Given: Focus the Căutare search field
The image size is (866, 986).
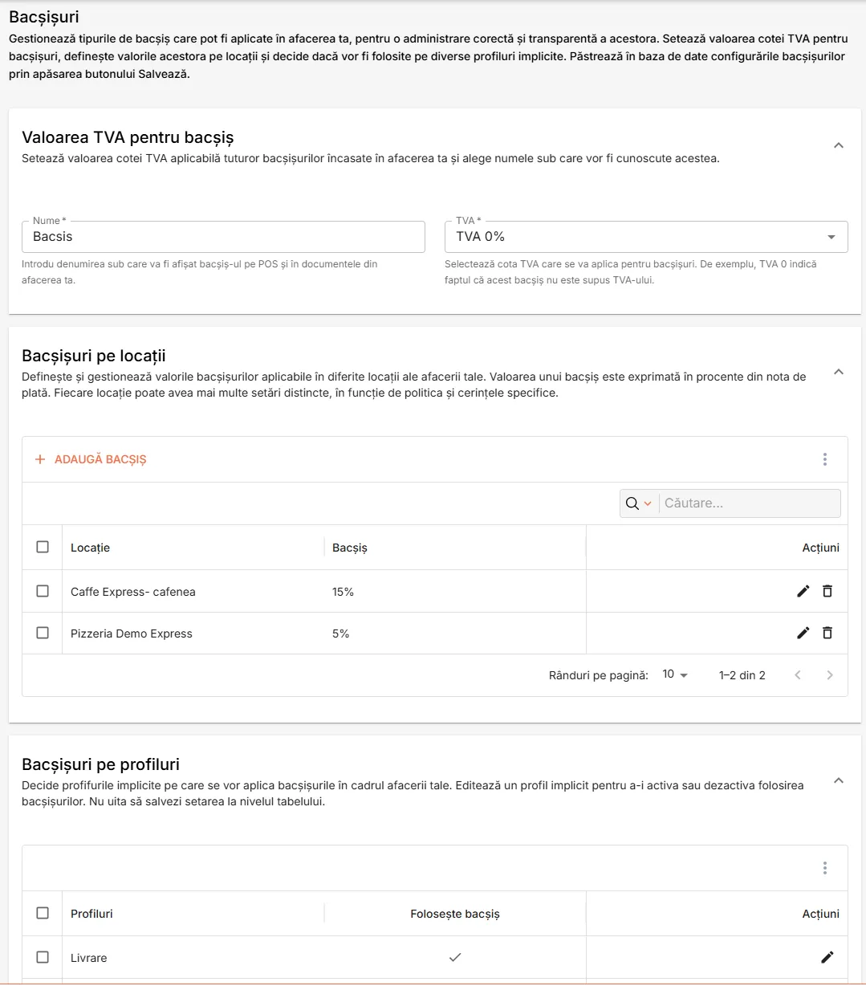Looking at the screenshot, I should pyautogui.click(x=750, y=503).
